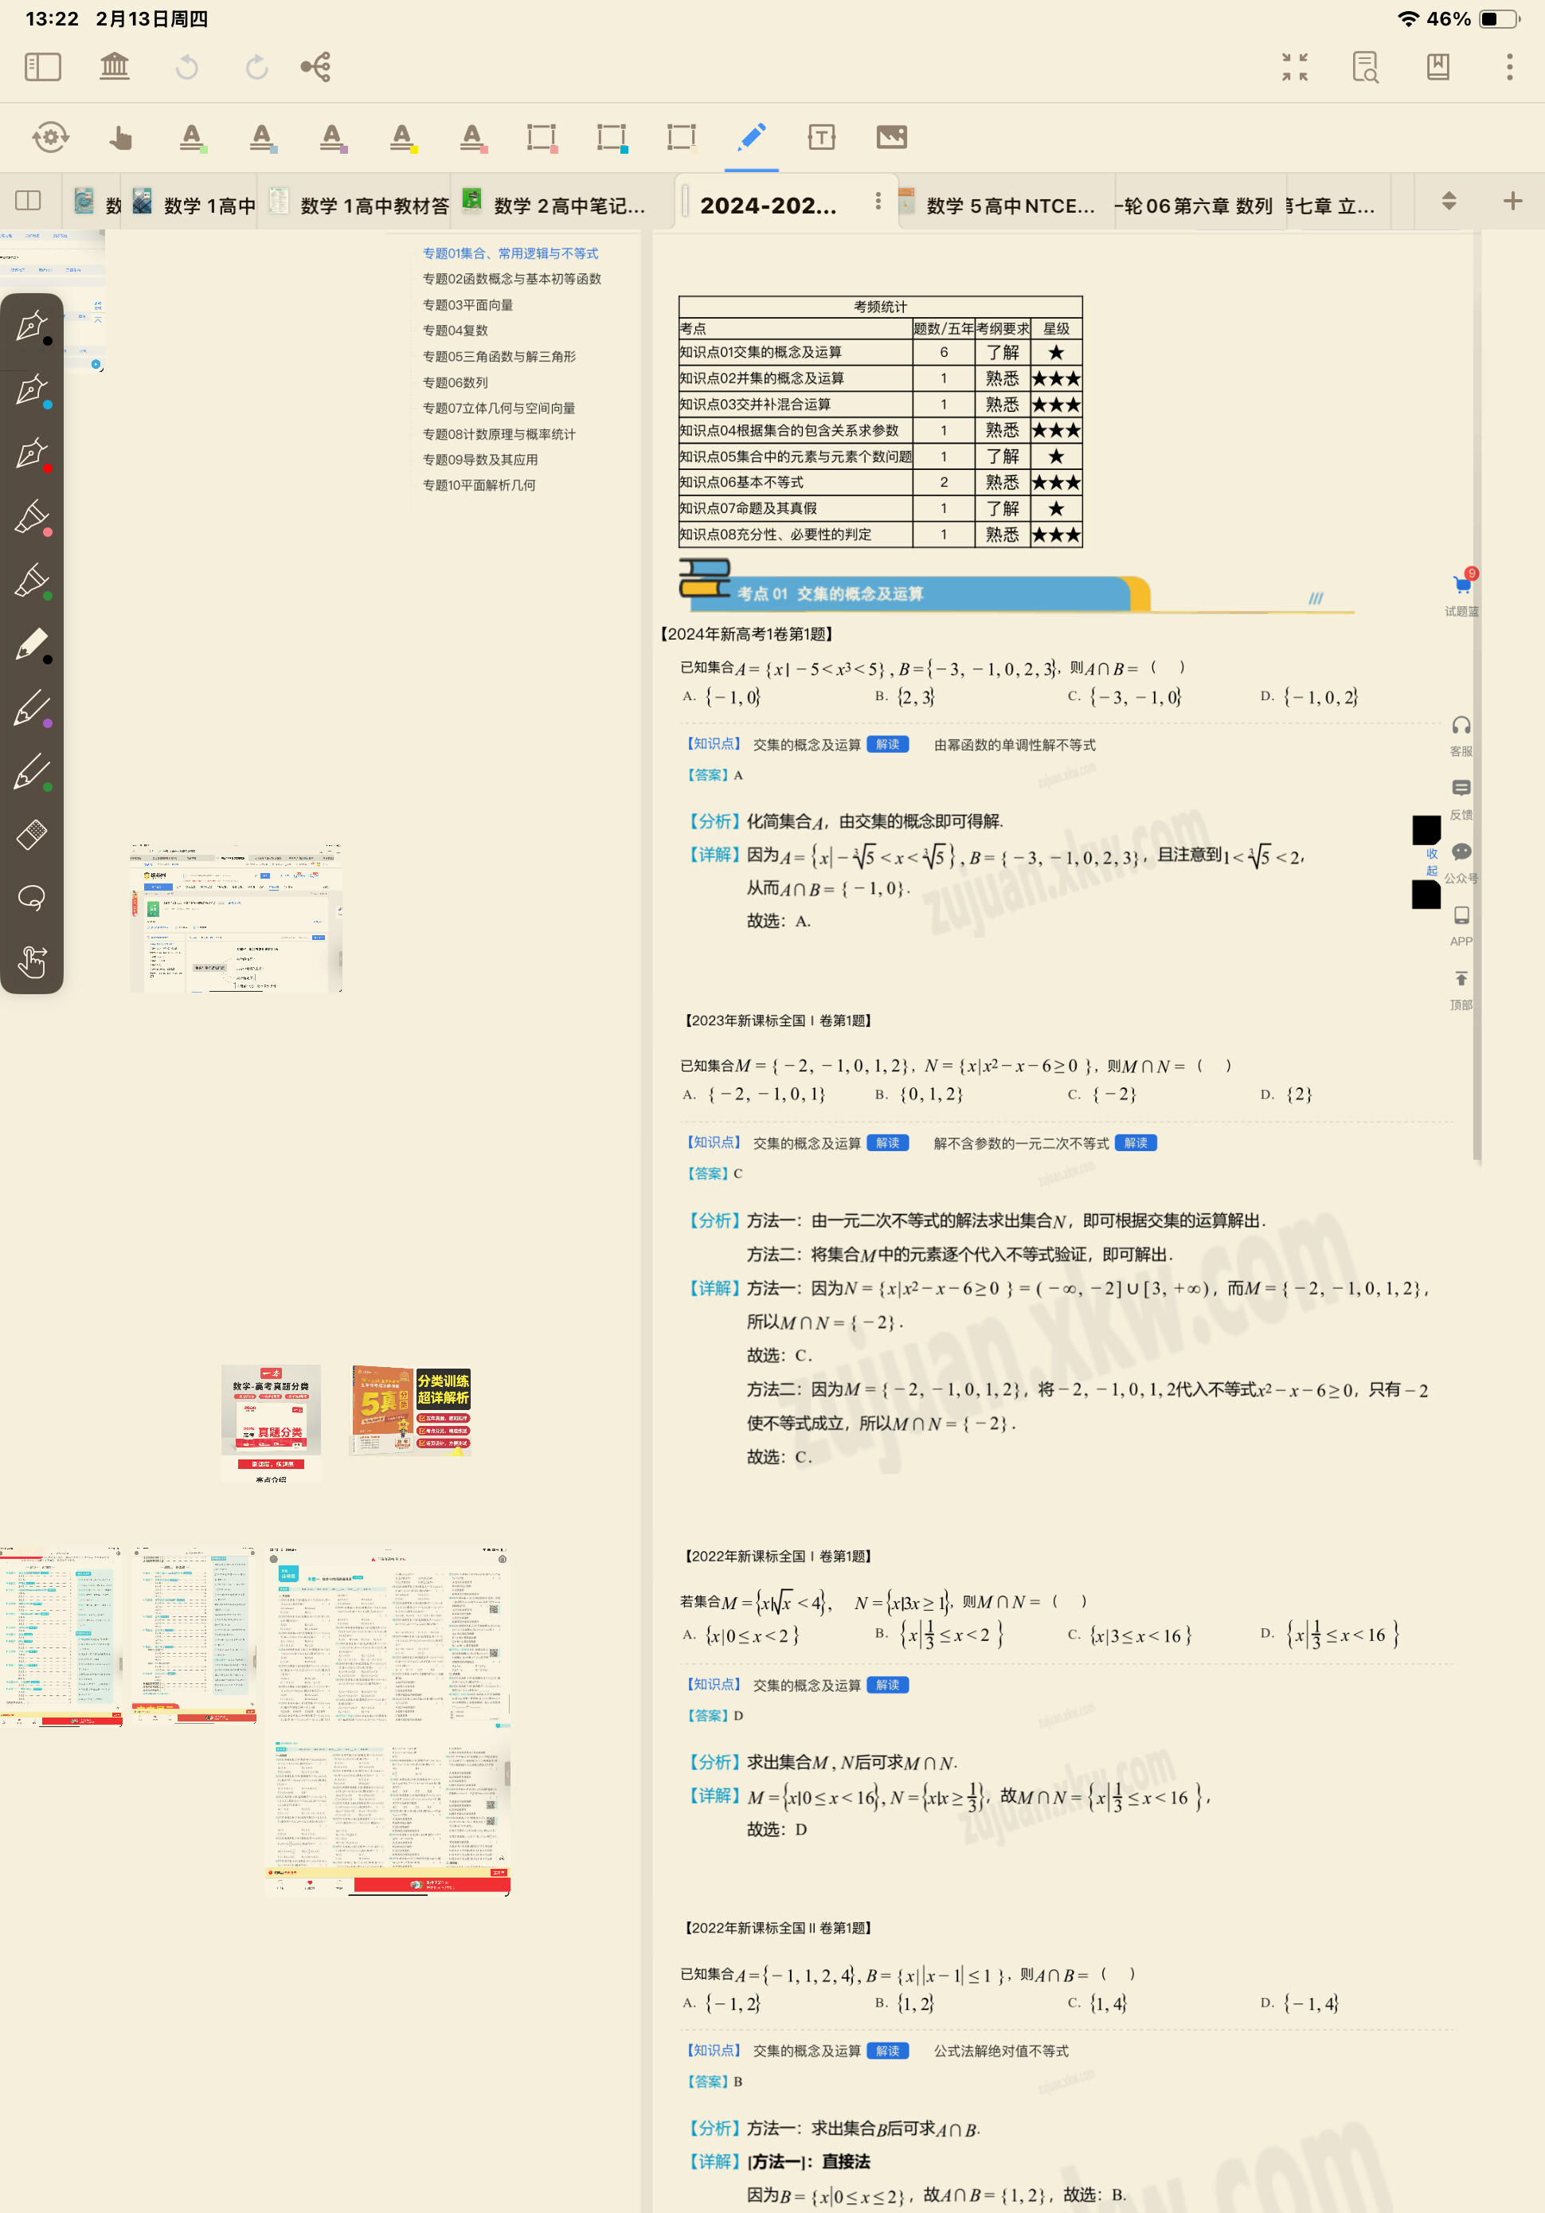1545x2213 pixels.
Task: Open the web page screenshot thumbnail
Action: click(x=235, y=917)
